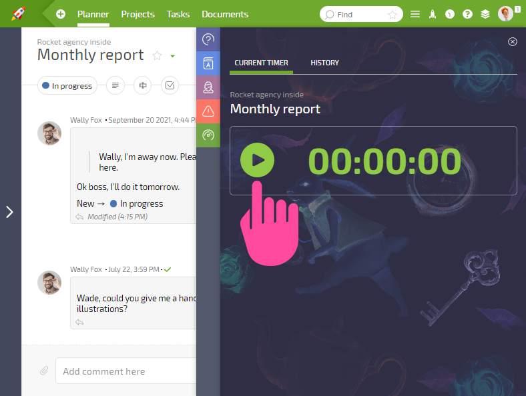Switch to the HISTORY tab

324,63
